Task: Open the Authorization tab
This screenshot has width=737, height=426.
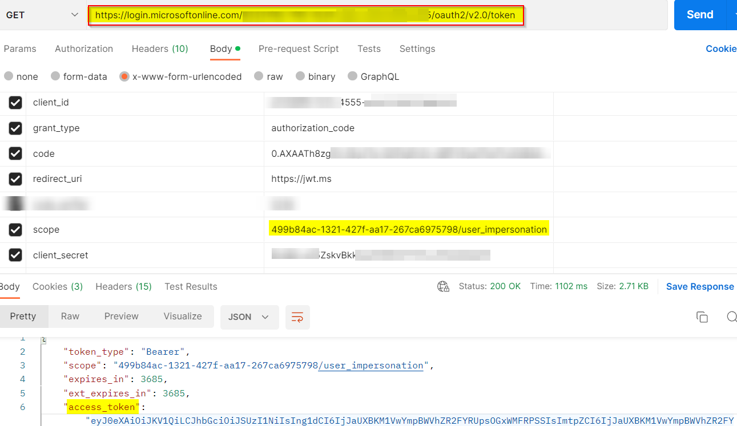Action: point(84,49)
